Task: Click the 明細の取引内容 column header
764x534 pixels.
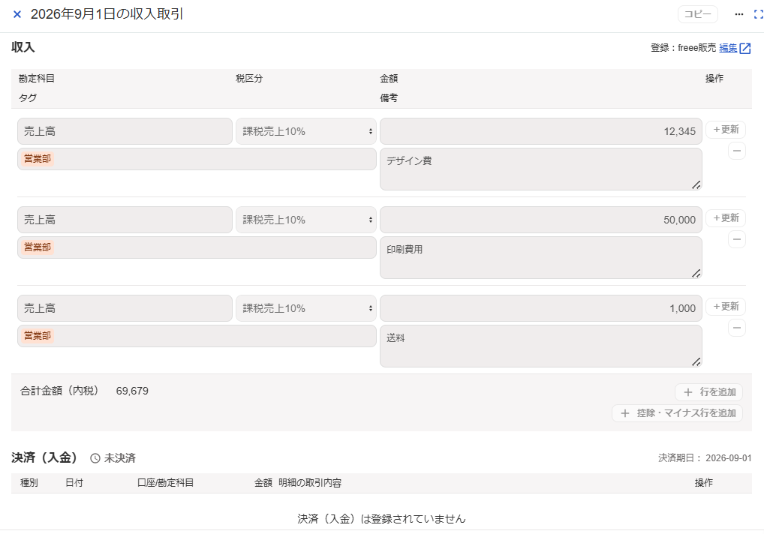Action: coord(310,483)
